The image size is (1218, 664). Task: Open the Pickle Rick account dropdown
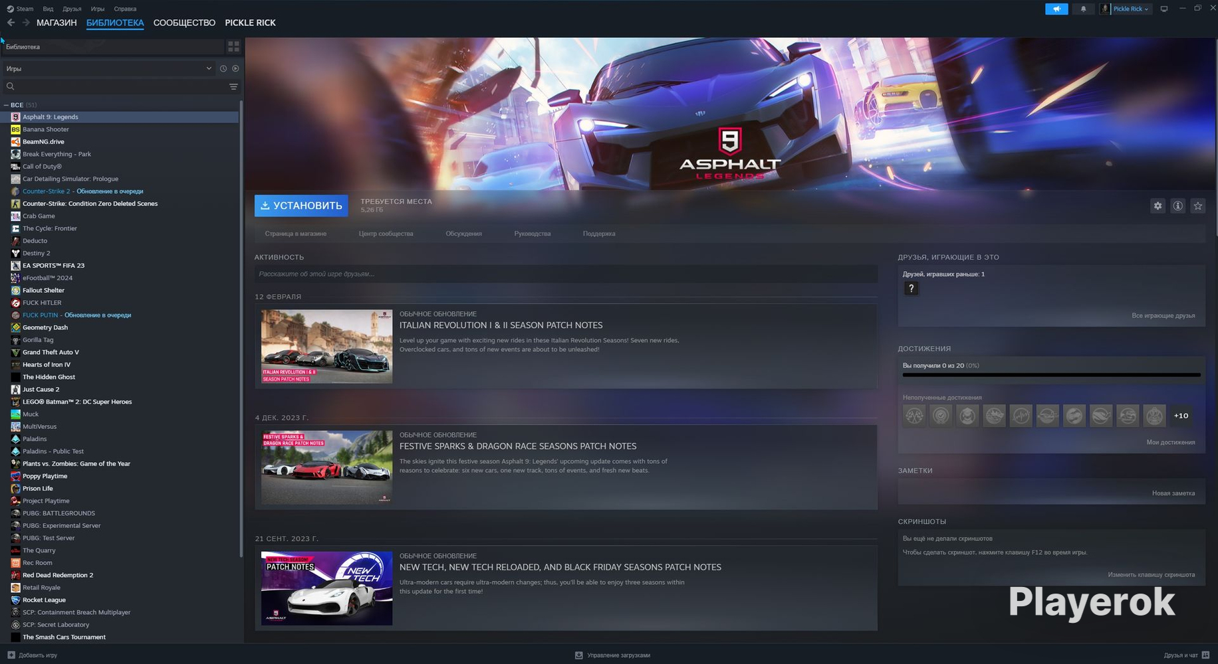click(1126, 9)
